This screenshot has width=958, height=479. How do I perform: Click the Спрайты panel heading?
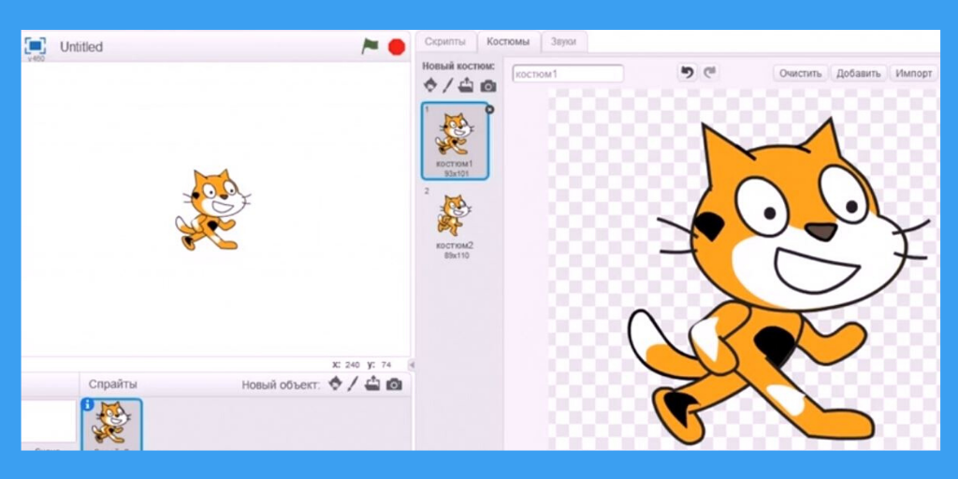(113, 385)
